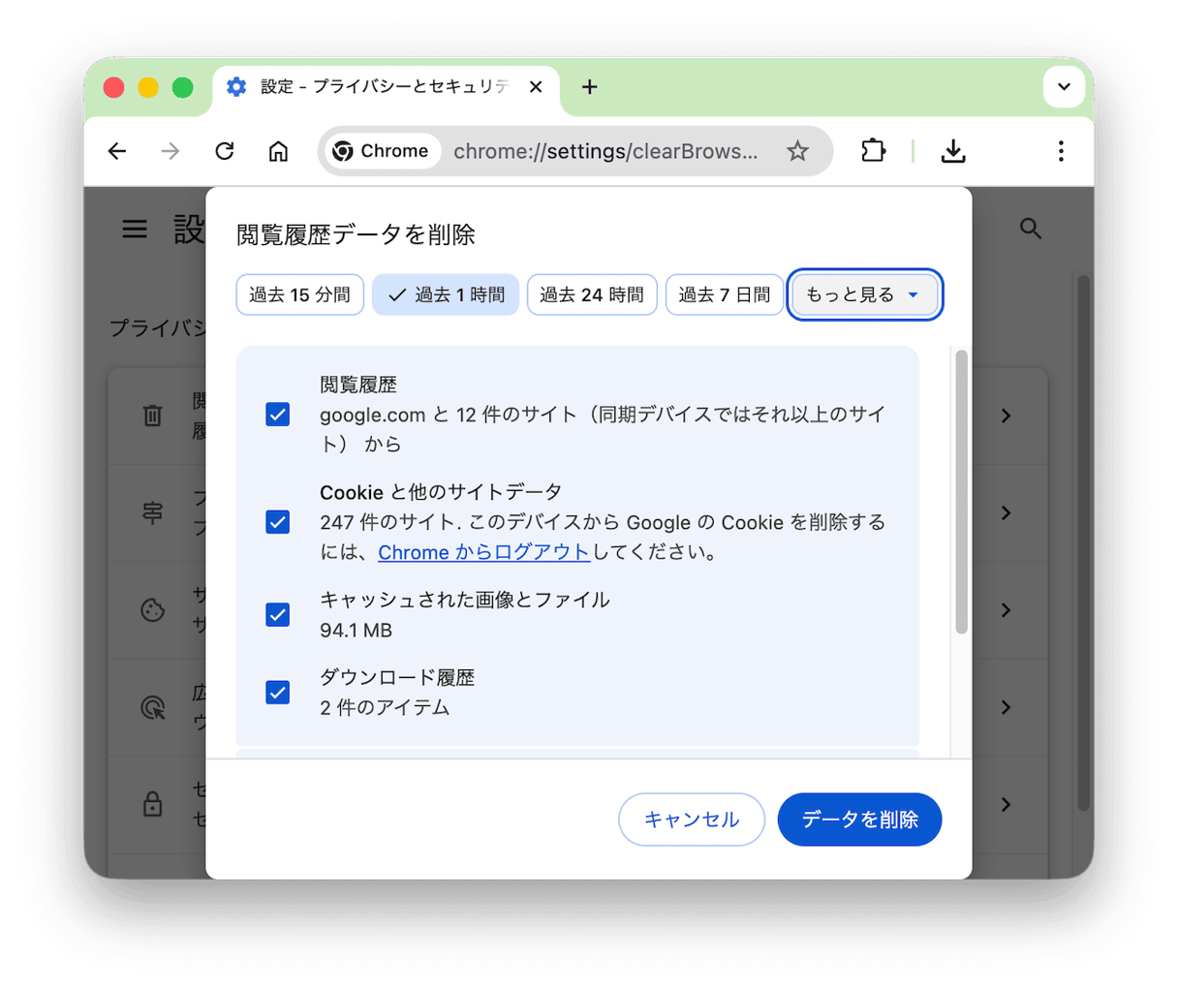
Task: Click the search icon on the settings page
Action: point(1030,229)
